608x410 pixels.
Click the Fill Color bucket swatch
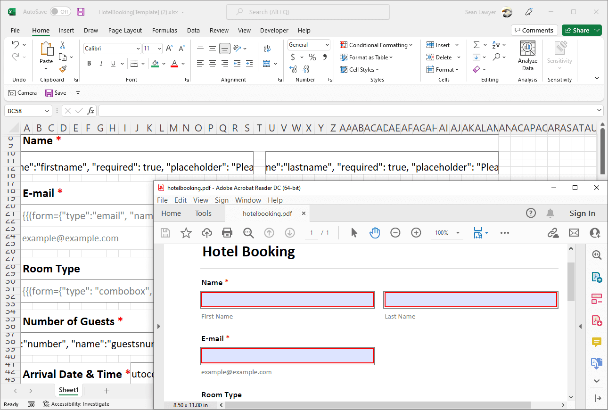(x=155, y=64)
